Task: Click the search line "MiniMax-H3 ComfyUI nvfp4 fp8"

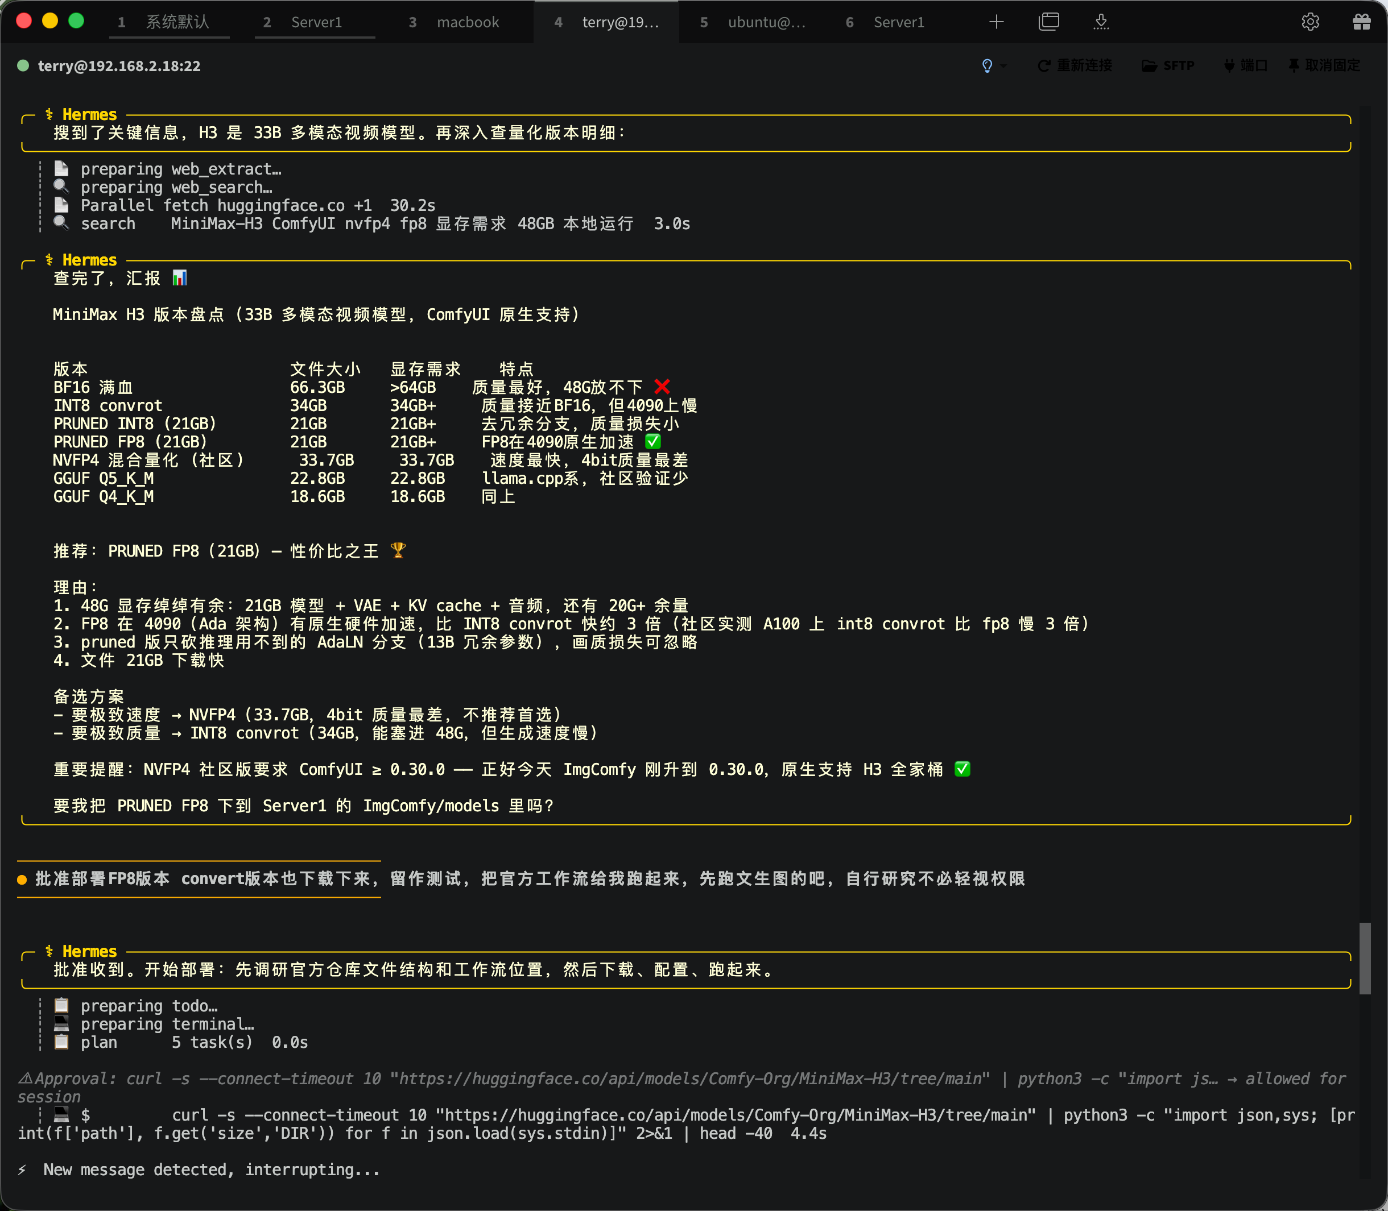Action: coord(385,223)
